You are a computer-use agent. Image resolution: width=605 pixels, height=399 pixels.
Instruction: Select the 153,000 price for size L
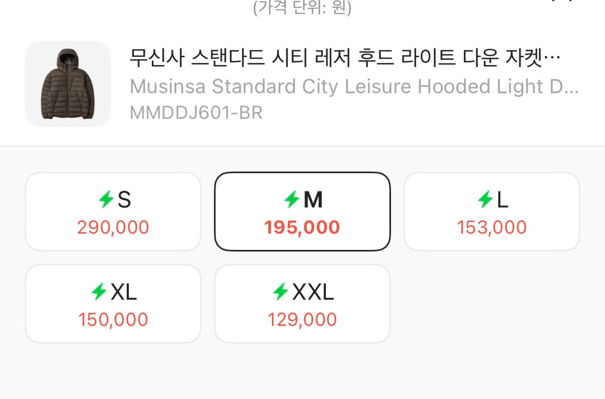[x=492, y=226]
